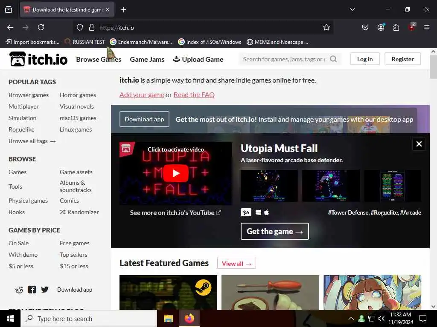Click the Firefox address bar

coord(204,28)
